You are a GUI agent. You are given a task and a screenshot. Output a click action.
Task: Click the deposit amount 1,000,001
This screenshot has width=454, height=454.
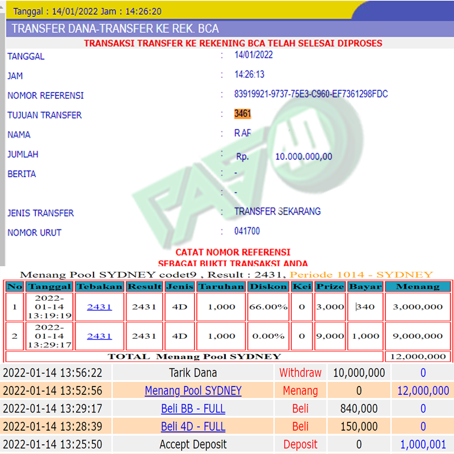coord(423,444)
